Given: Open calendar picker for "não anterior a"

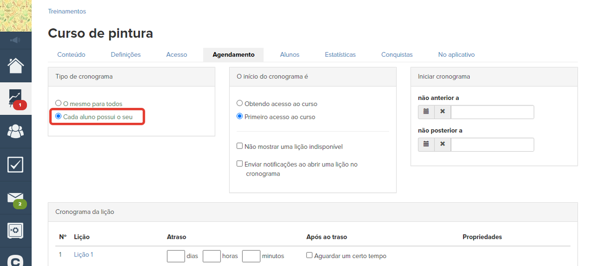Looking at the screenshot, I should 426,112.
